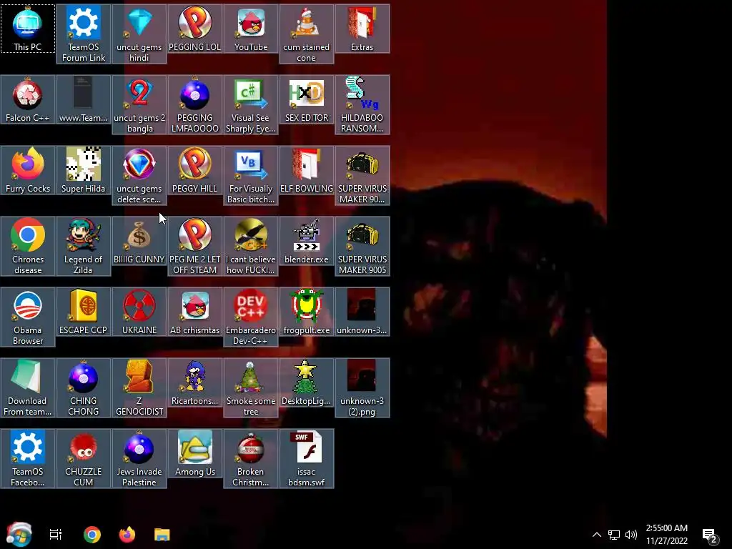The width and height of the screenshot is (732, 549).
Task: Open the Extras desktop shortcut
Action: click(x=362, y=29)
